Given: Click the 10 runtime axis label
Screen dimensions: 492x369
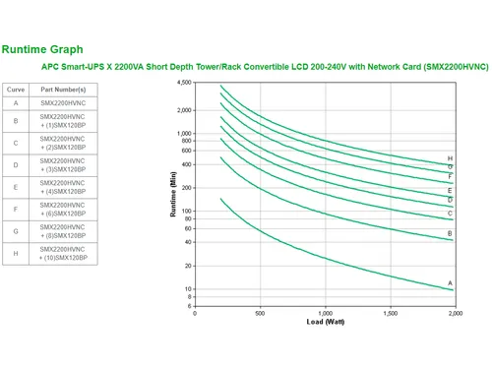Looking at the screenshot, I should point(188,289).
